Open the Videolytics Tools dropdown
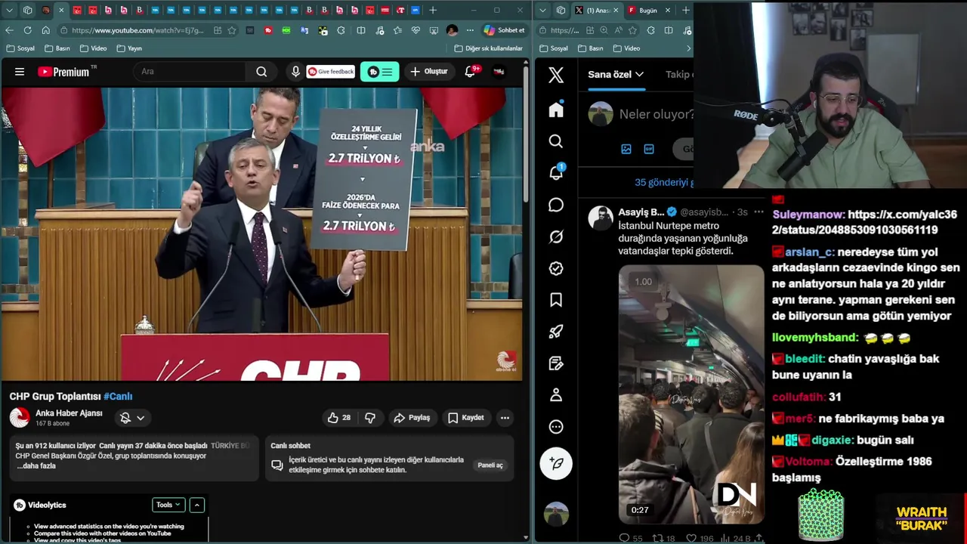The height and width of the screenshot is (544, 967). click(168, 505)
